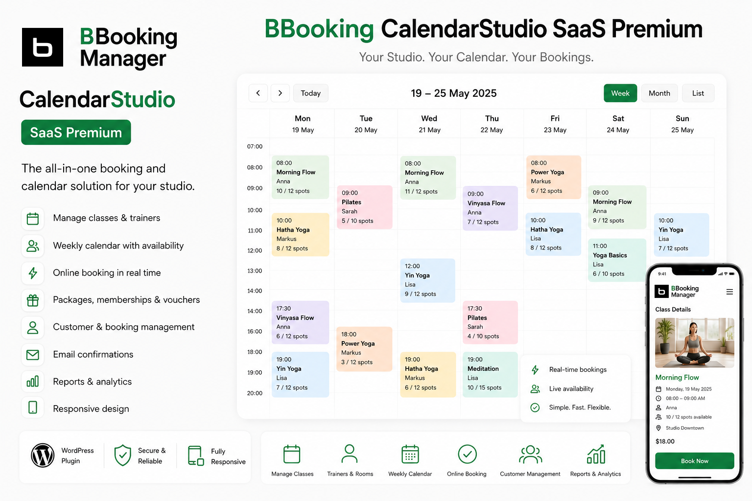Click the lightning icon next to Real-time bookings
This screenshot has height=501, width=752.
click(x=535, y=370)
